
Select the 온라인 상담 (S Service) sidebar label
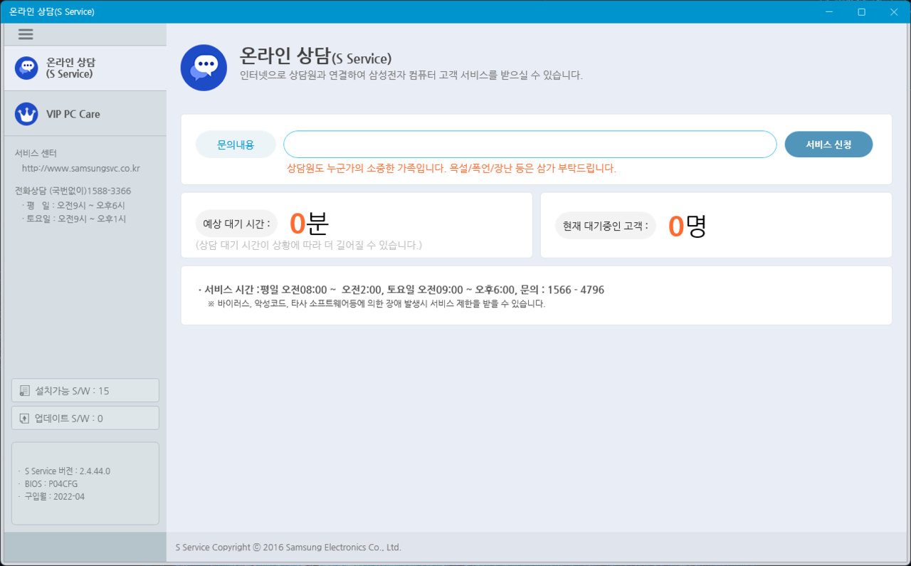point(70,68)
